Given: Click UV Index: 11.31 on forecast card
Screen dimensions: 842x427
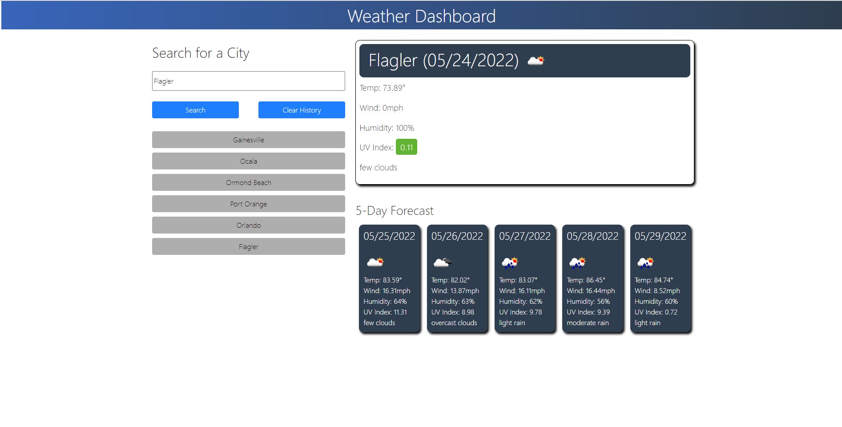Looking at the screenshot, I should (385, 312).
